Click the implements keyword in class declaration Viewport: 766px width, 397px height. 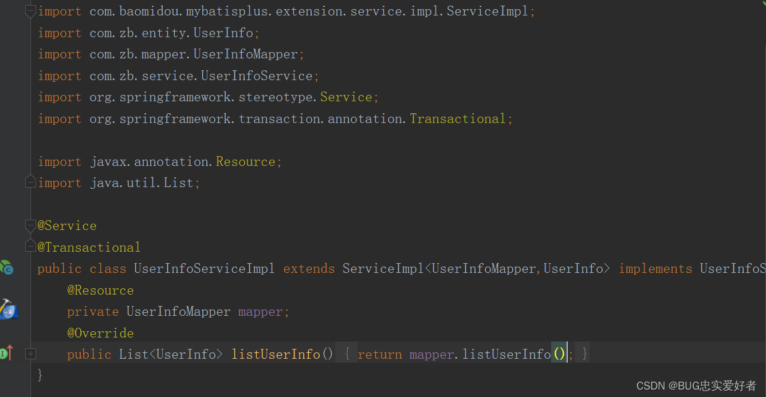click(x=655, y=269)
